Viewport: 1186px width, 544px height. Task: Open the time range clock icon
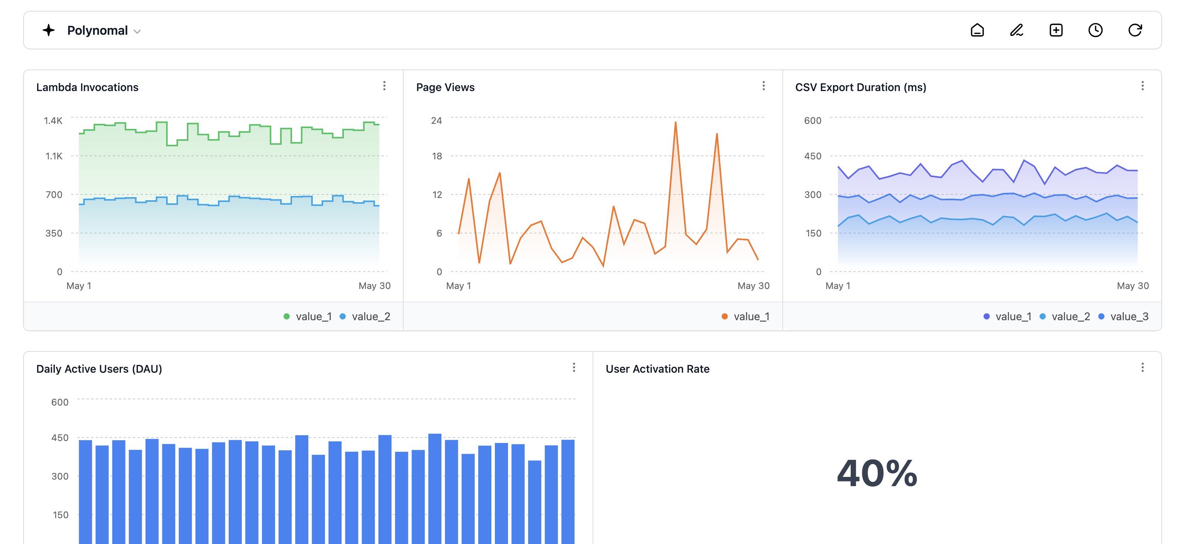tap(1095, 30)
